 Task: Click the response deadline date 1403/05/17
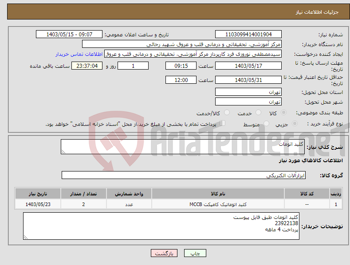pos(248,66)
